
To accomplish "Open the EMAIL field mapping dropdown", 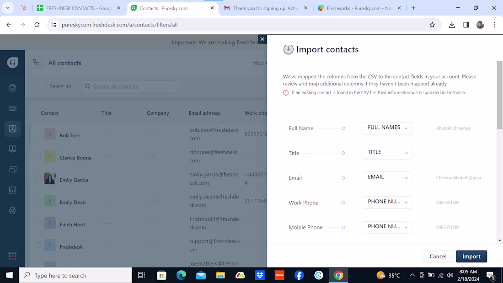I will click(387, 177).
